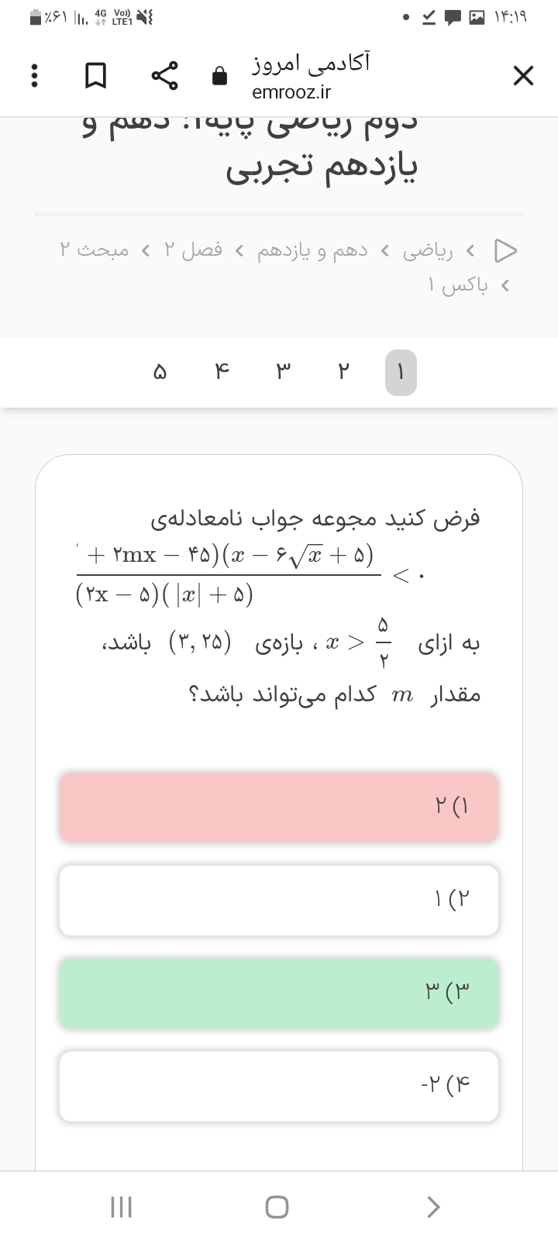The image size is (558, 1240).
Task: Tap the lock security icon
Action: 220,76
